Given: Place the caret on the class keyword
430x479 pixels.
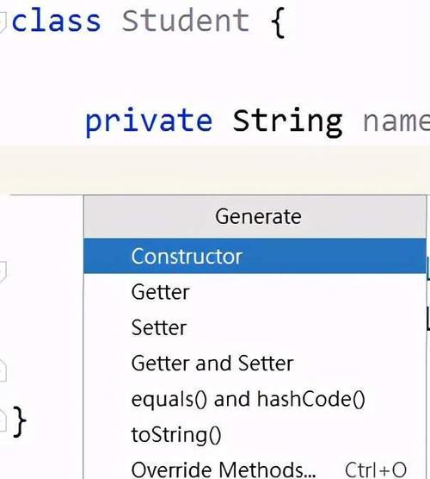Looking at the screenshot, I should point(56,21).
